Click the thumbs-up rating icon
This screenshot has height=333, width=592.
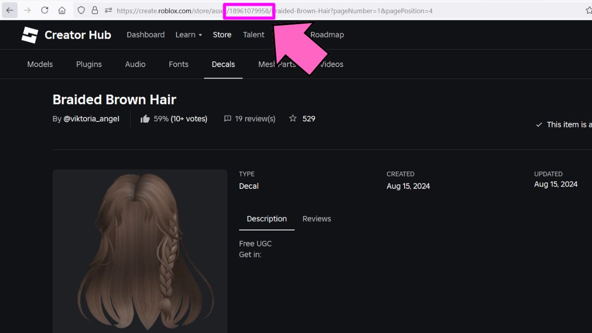pyautogui.click(x=145, y=119)
